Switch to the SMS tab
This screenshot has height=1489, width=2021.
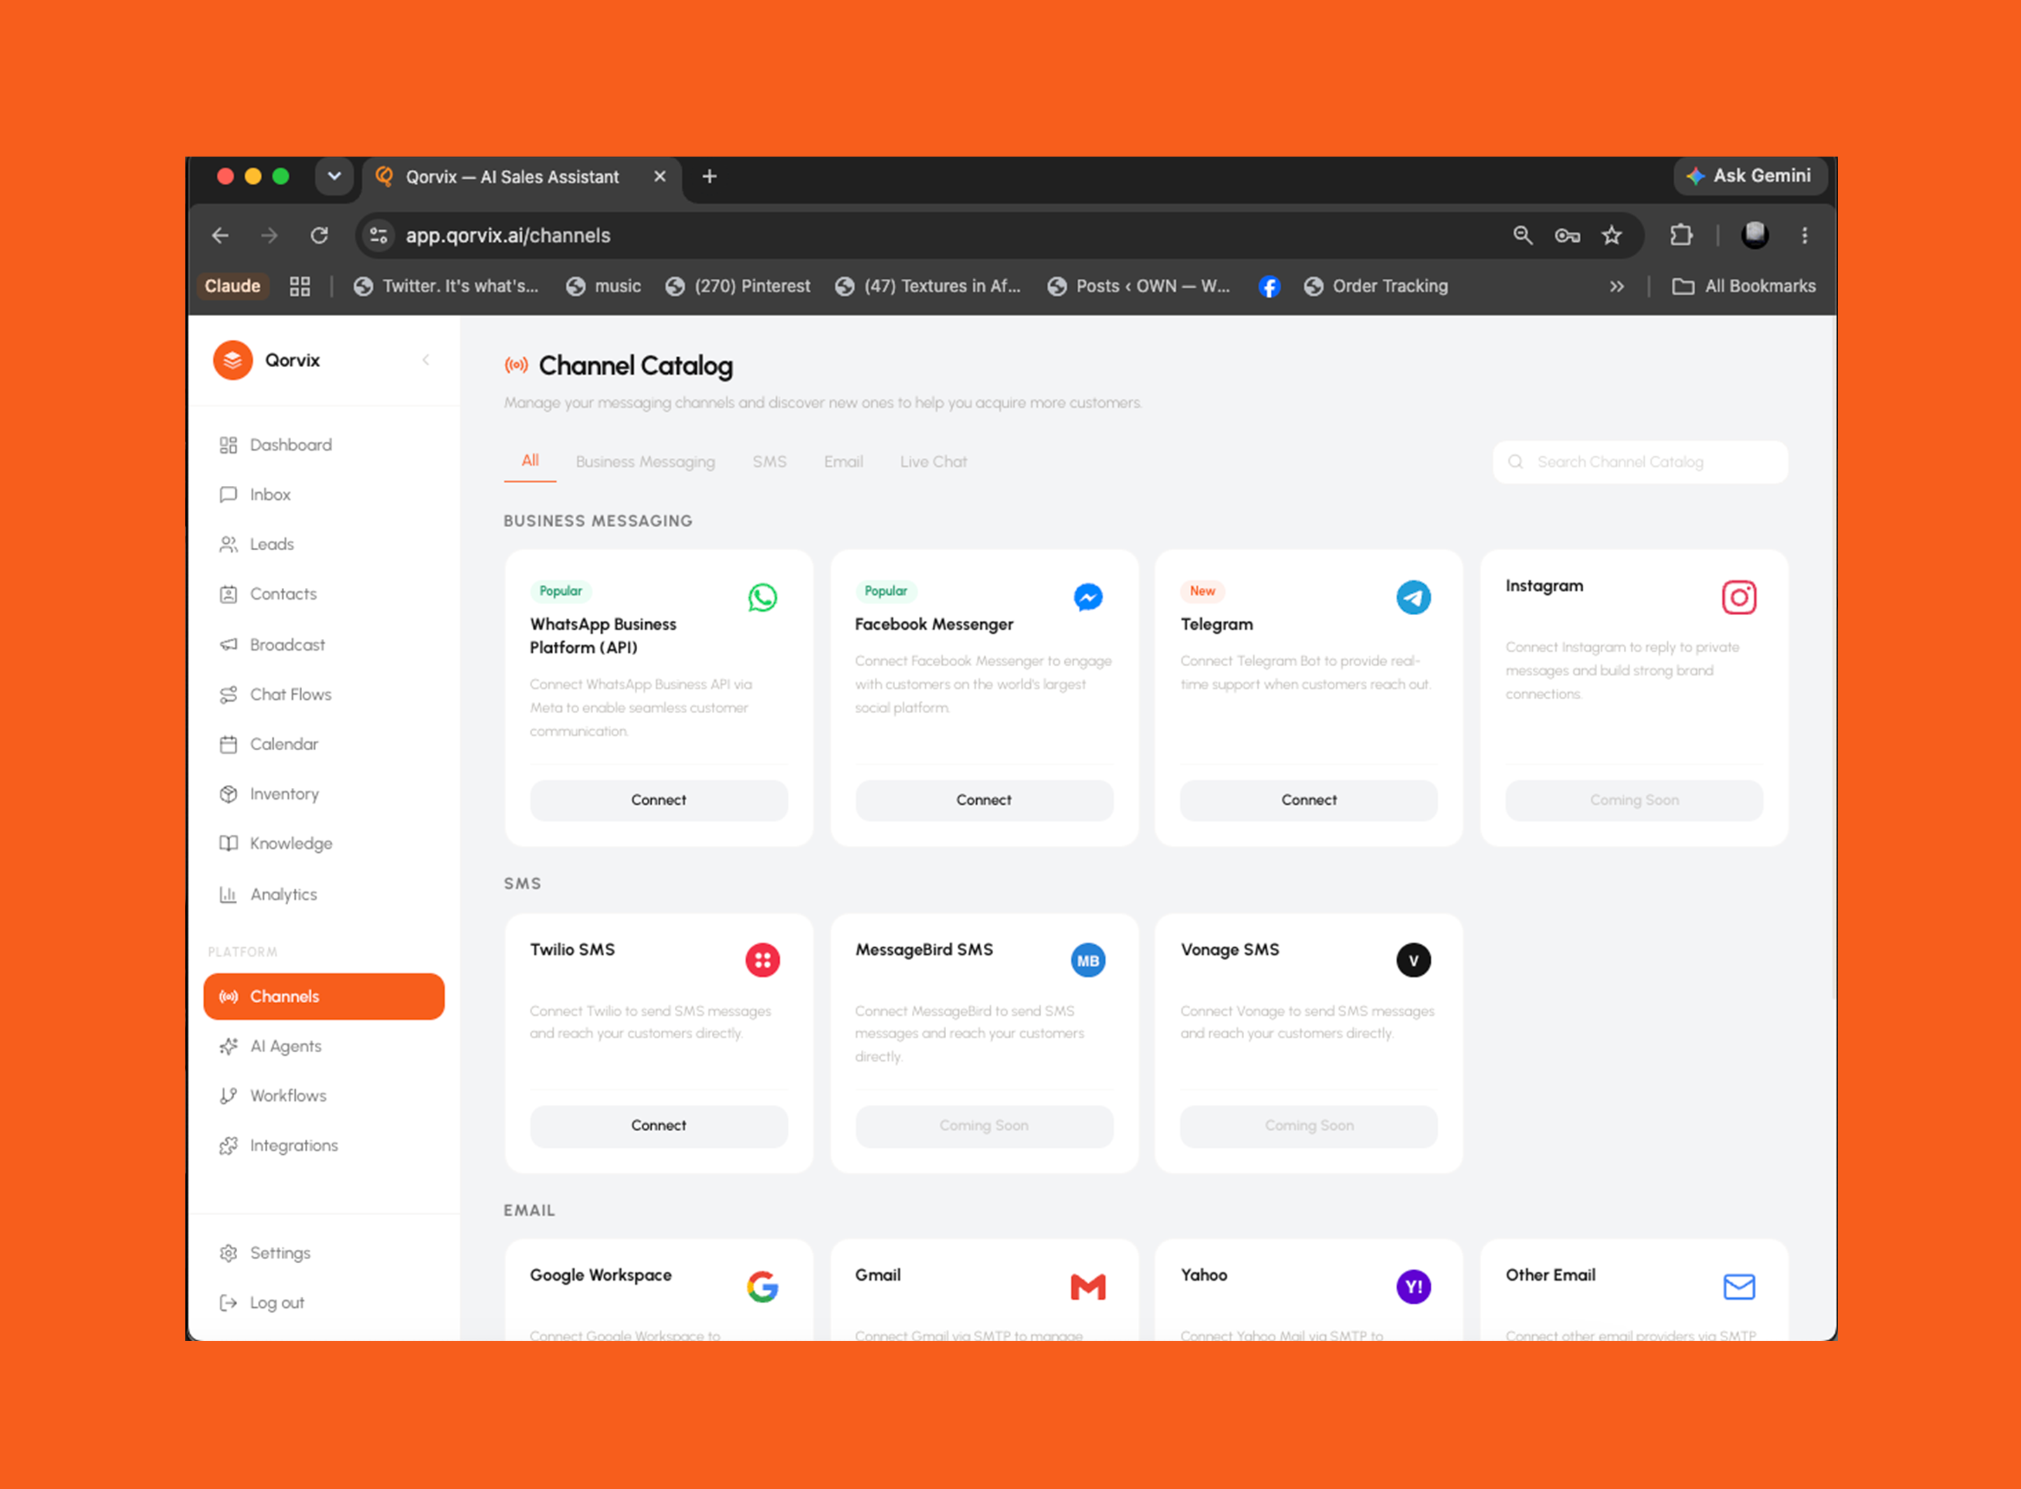coord(770,461)
